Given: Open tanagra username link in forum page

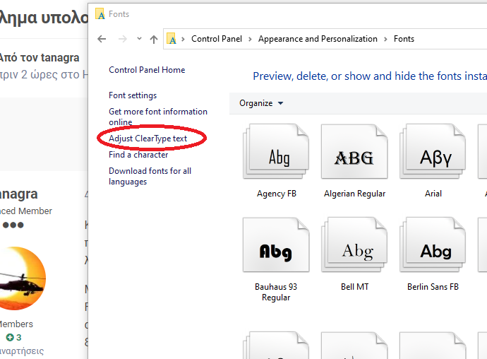Looking at the screenshot, I should [x=19, y=194].
